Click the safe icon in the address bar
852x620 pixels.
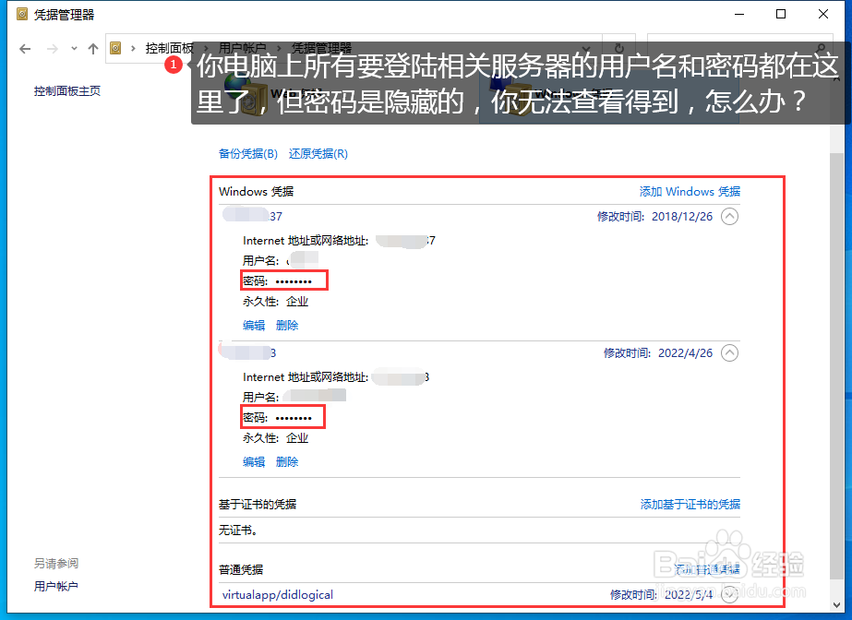pyautogui.click(x=115, y=48)
